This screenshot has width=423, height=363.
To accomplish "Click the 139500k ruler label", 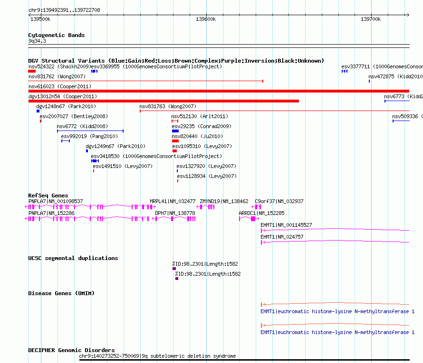I will click(40, 19).
